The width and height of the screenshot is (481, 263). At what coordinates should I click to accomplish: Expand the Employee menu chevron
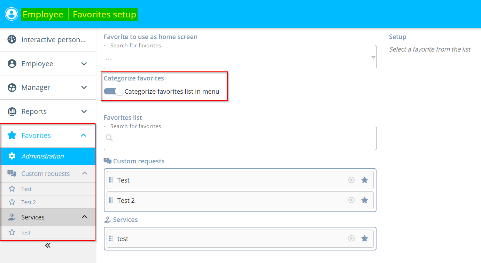pyautogui.click(x=84, y=64)
